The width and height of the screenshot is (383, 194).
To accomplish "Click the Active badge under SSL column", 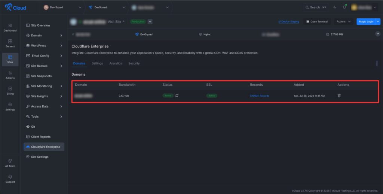I will pos(212,96).
